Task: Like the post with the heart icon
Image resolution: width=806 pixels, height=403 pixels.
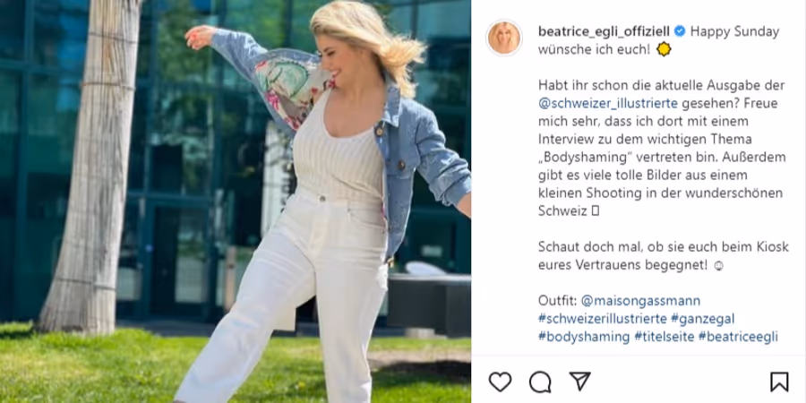Action: [x=500, y=382]
